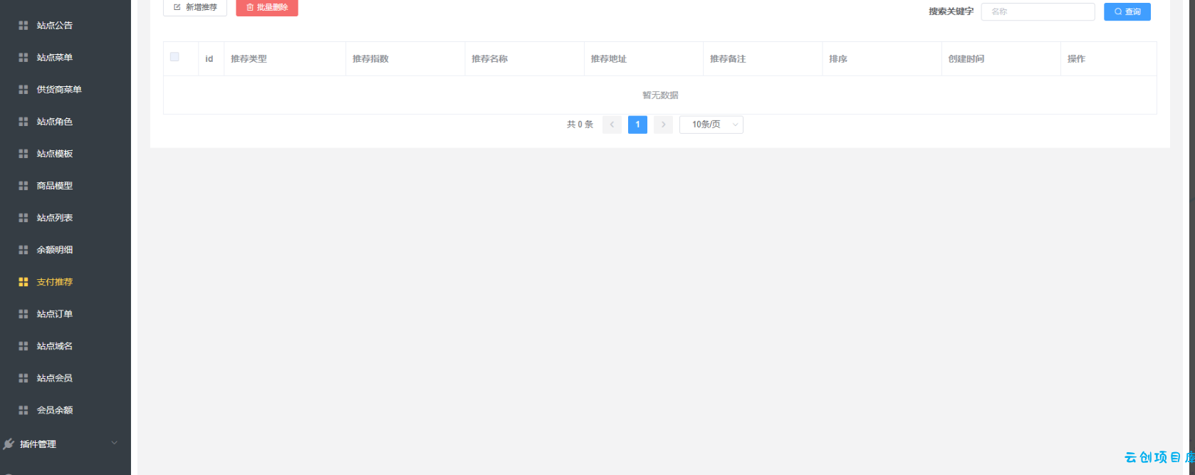This screenshot has height=475, width=1195.
Task: Click the 搜索关键字 label
Action: 951,12
